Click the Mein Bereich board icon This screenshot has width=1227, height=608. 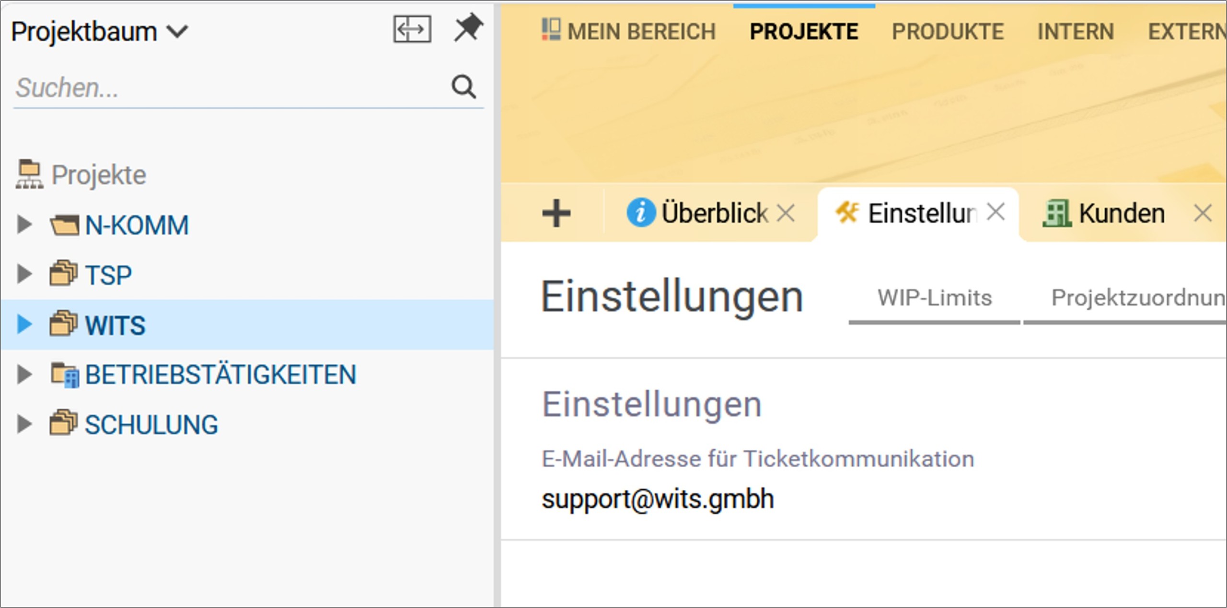(x=551, y=30)
